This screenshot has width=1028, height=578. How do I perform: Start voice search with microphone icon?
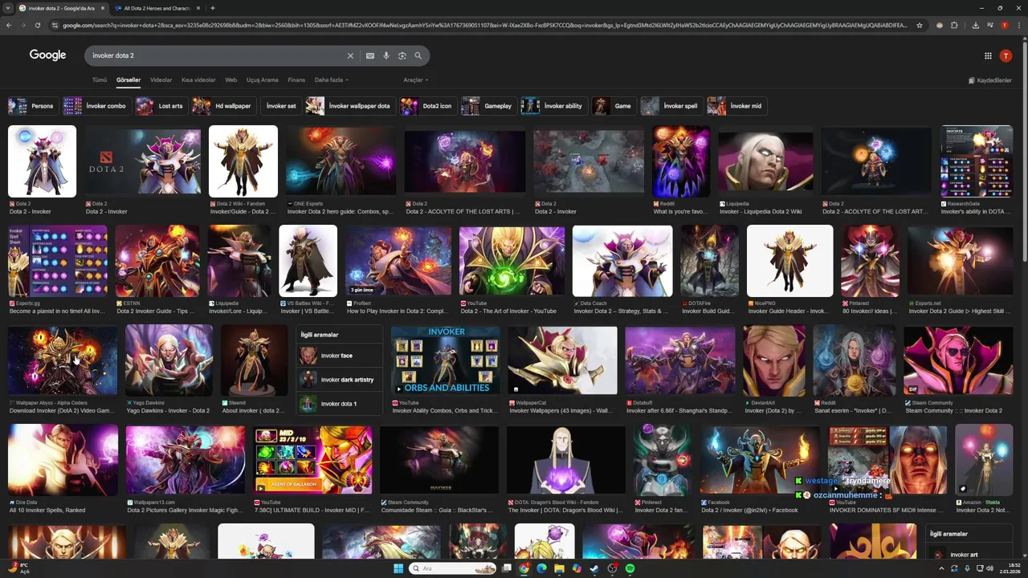pos(386,55)
